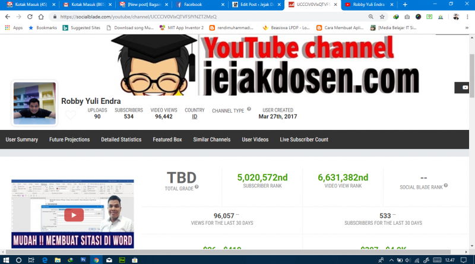
Task: Open the Featured Box section
Action: [167, 139]
